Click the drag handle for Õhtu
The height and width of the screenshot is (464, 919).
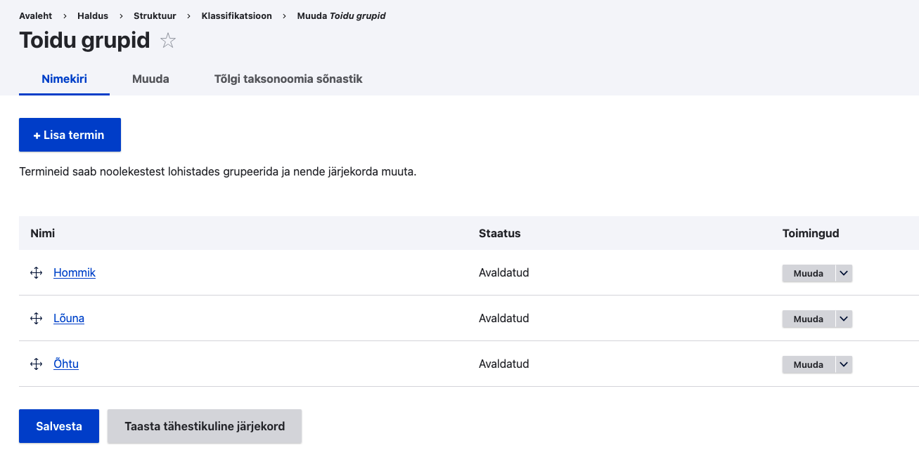(x=37, y=364)
